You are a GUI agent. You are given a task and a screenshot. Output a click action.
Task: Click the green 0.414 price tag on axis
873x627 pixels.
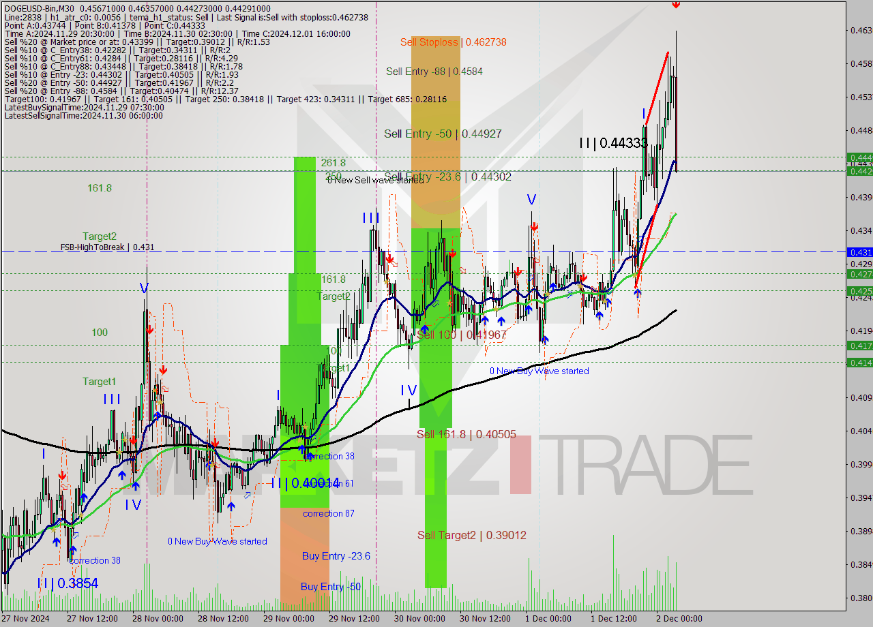click(859, 363)
